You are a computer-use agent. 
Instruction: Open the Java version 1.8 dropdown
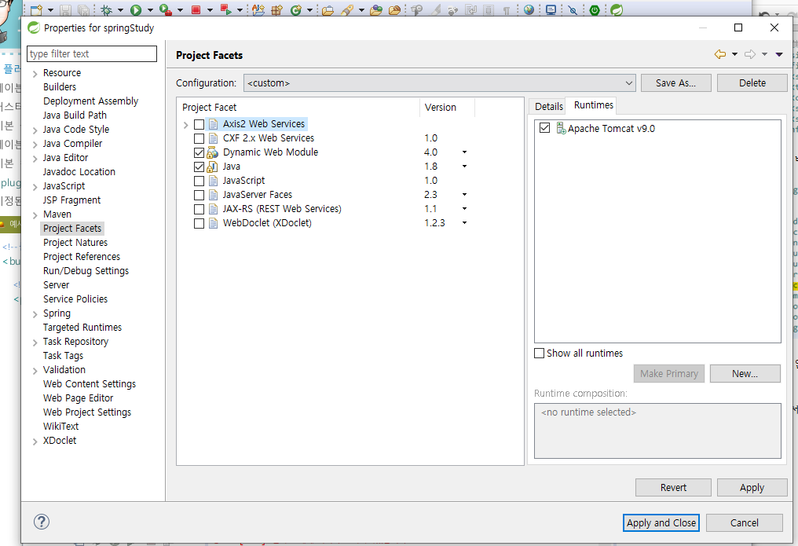point(464,167)
